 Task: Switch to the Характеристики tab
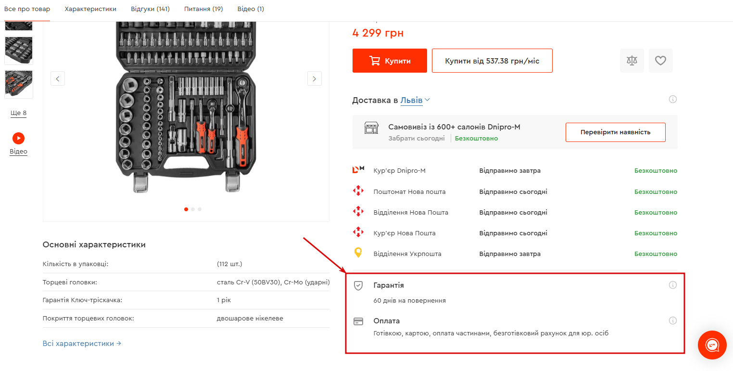coord(90,9)
